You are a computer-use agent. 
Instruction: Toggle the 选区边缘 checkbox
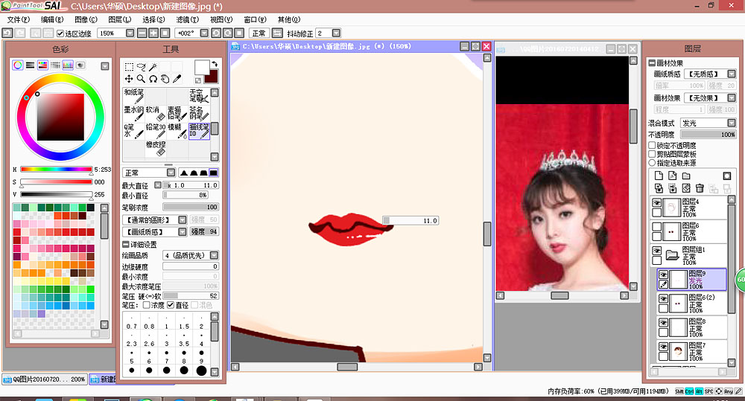pyautogui.click(x=61, y=33)
